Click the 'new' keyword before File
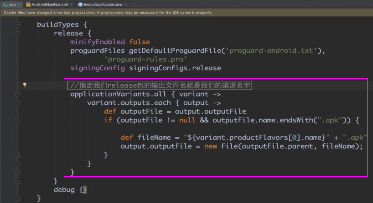373x203 pixels. (x=210, y=146)
